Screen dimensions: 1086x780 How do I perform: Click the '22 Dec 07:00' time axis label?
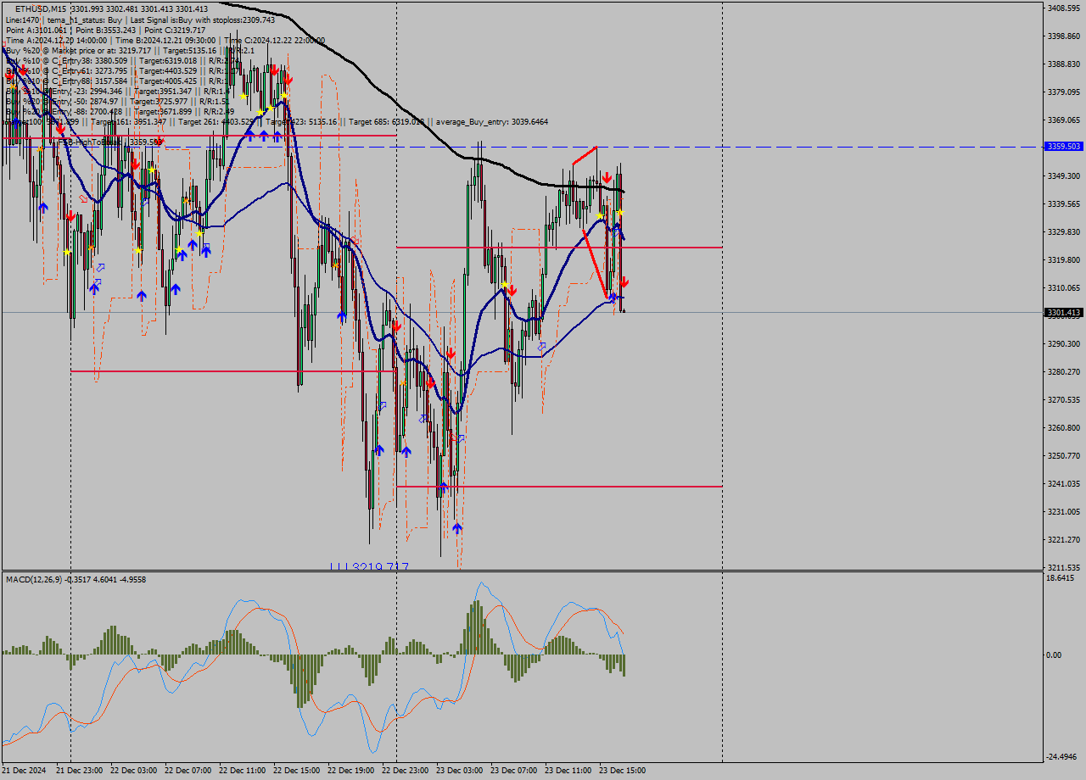pos(188,771)
